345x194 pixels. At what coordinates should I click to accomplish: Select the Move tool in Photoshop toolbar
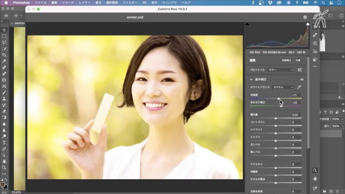[4, 30]
